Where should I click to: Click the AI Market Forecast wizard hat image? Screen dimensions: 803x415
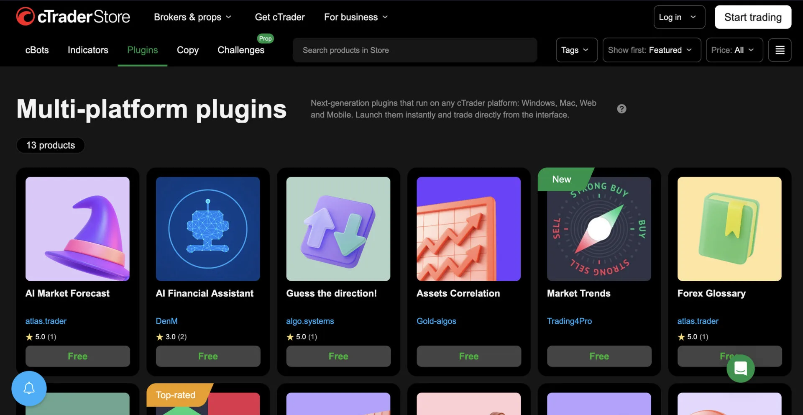tap(77, 229)
